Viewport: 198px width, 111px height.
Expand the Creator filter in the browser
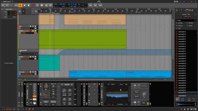(191, 26)
